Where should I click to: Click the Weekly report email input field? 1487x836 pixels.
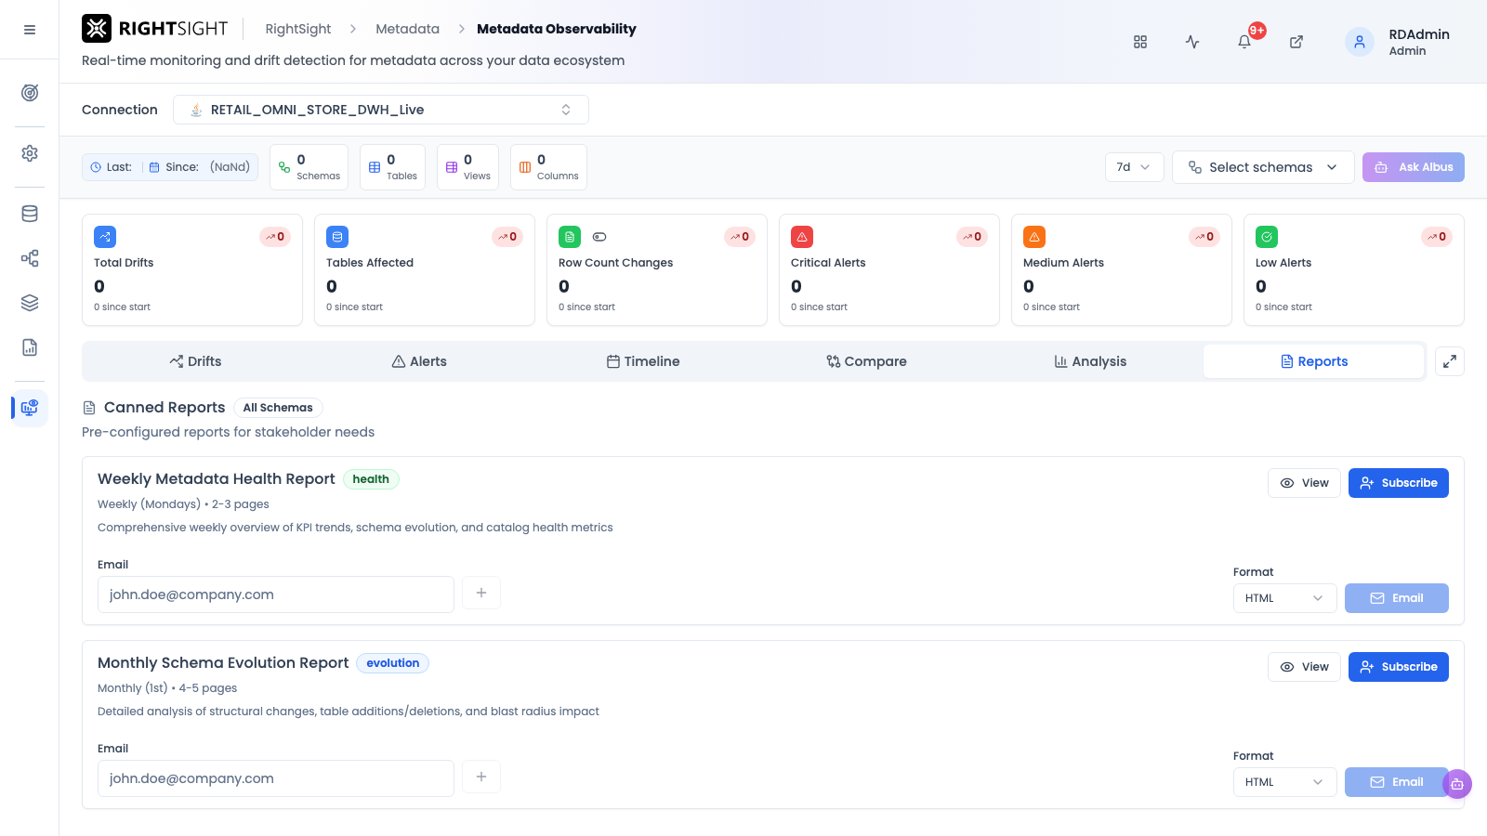coord(276,594)
